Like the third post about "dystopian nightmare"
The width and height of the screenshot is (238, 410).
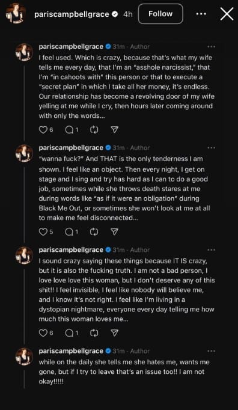(x=43, y=333)
